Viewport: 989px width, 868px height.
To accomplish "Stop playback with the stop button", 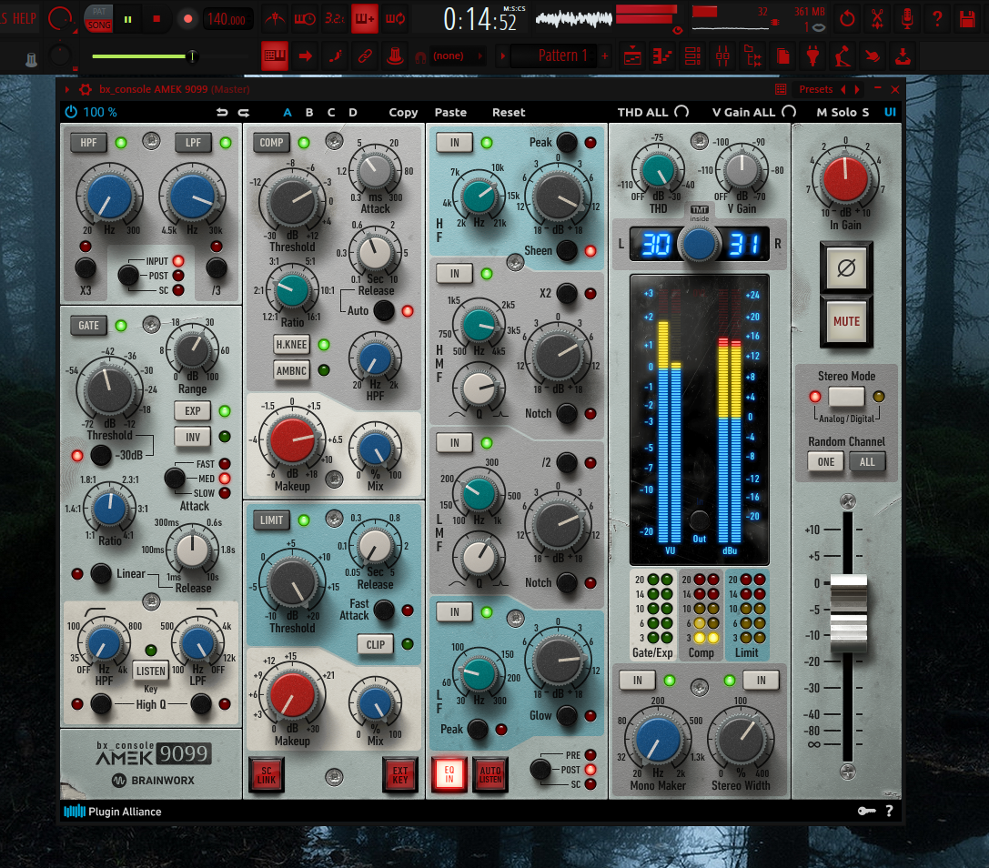I will [157, 19].
